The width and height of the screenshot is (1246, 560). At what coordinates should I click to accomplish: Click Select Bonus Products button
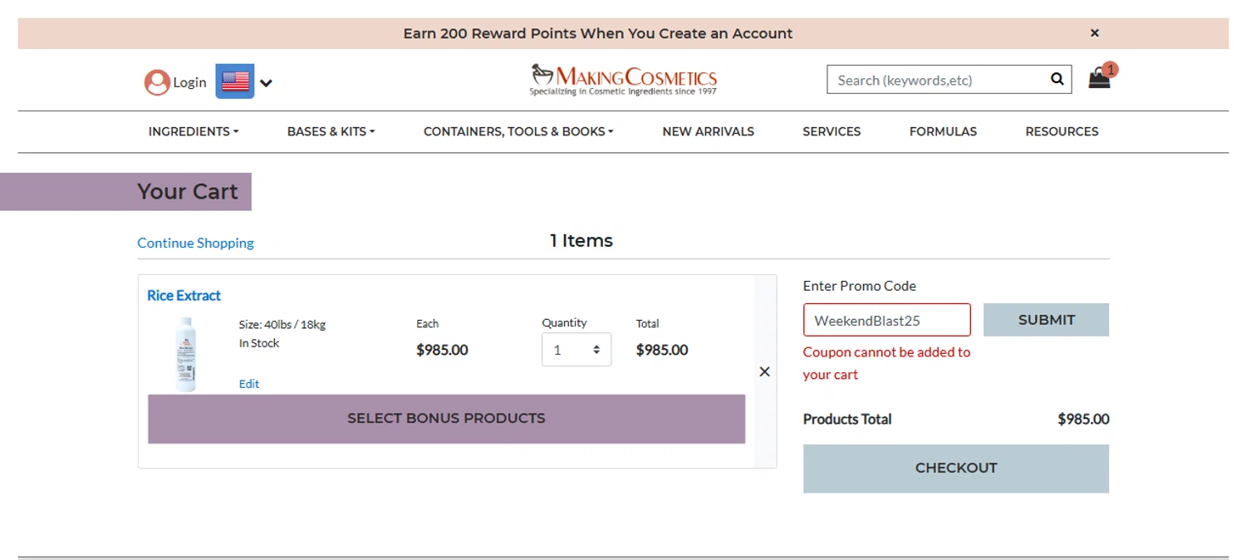coord(446,419)
